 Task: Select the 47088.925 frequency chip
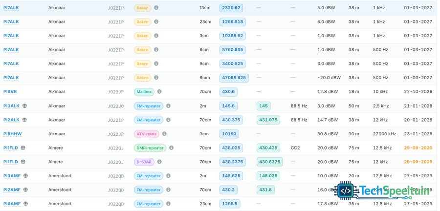click(x=234, y=78)
